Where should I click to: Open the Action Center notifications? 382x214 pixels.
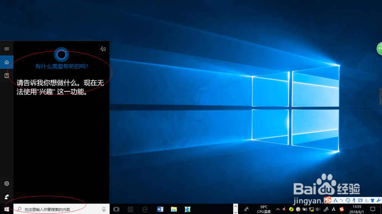[x=373, y=209]
